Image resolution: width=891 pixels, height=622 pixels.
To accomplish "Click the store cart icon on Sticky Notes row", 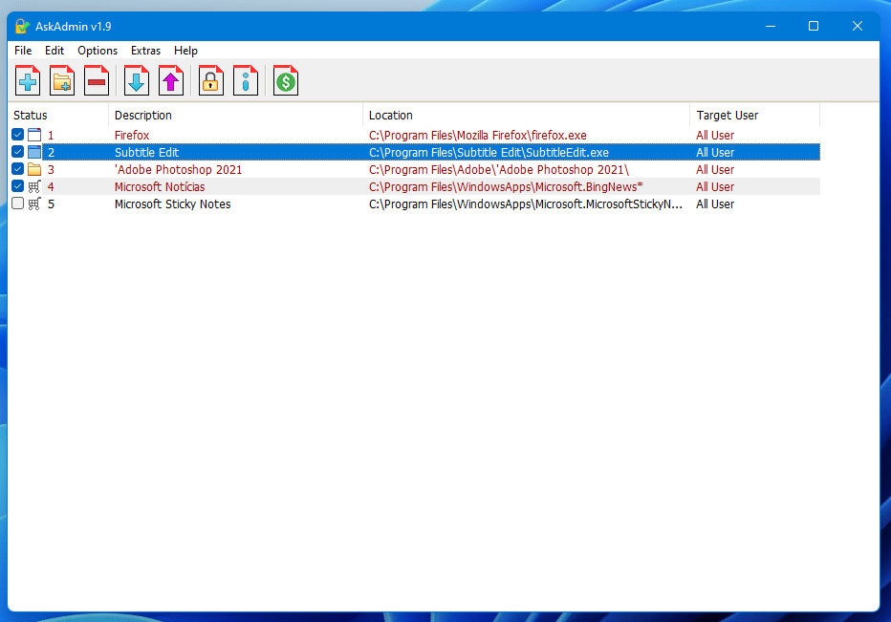I will 34,204.
